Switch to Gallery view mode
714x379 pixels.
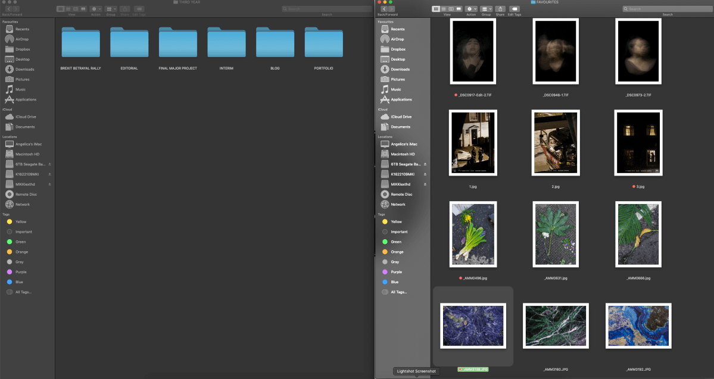459,9
